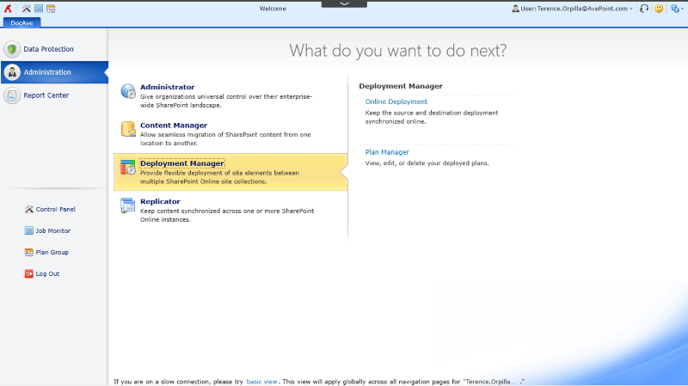Viewport: 688px width, 386px height.
Task: Open Plan Manager link
Action: [387, 152]
